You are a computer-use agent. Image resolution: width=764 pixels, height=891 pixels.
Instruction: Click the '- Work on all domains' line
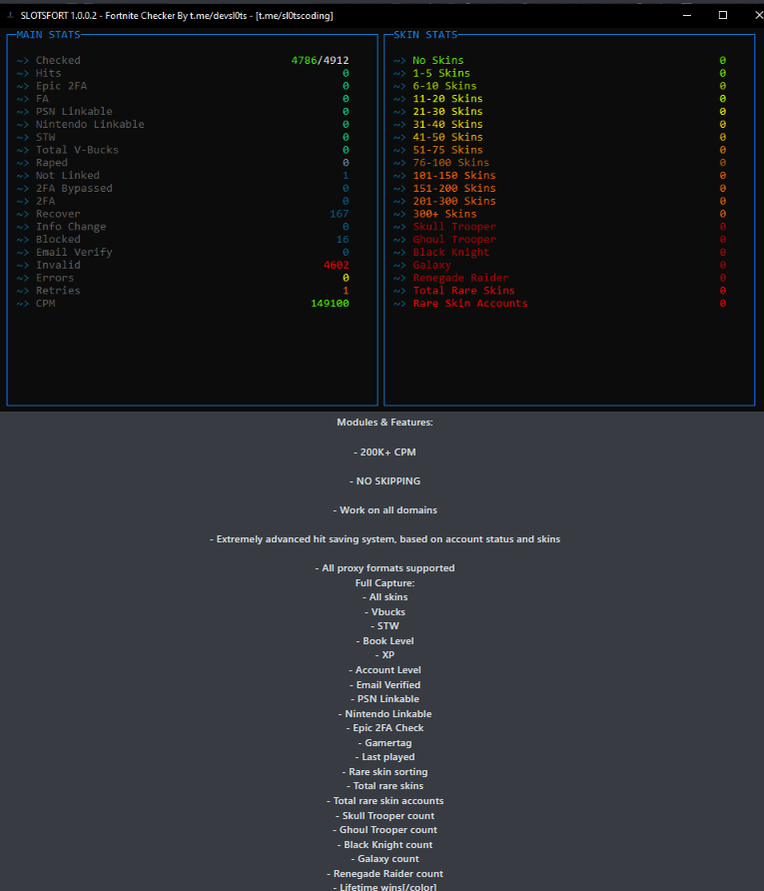click(384, 510)
